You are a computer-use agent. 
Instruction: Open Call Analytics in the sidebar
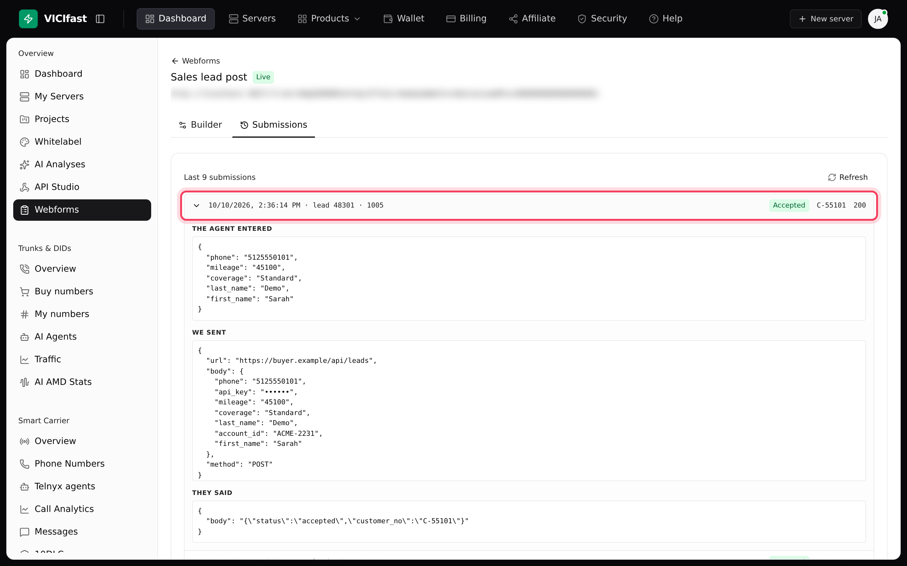[x=82, y=509]
